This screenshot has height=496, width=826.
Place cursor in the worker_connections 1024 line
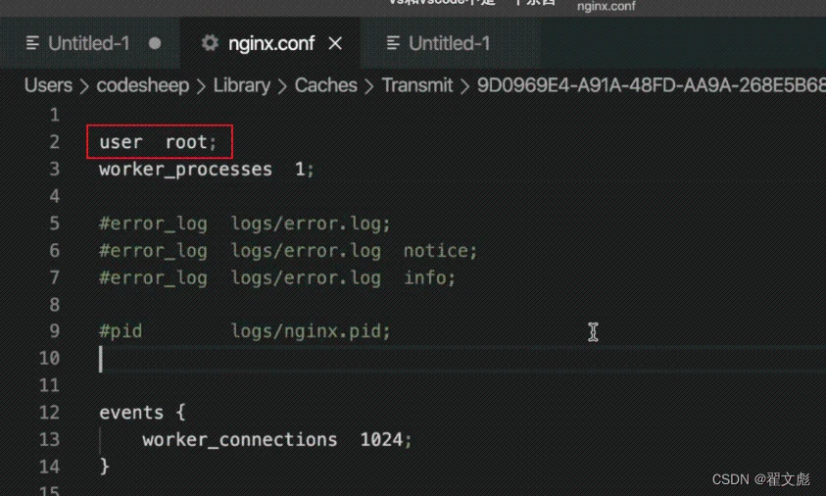tap(276, 440)
